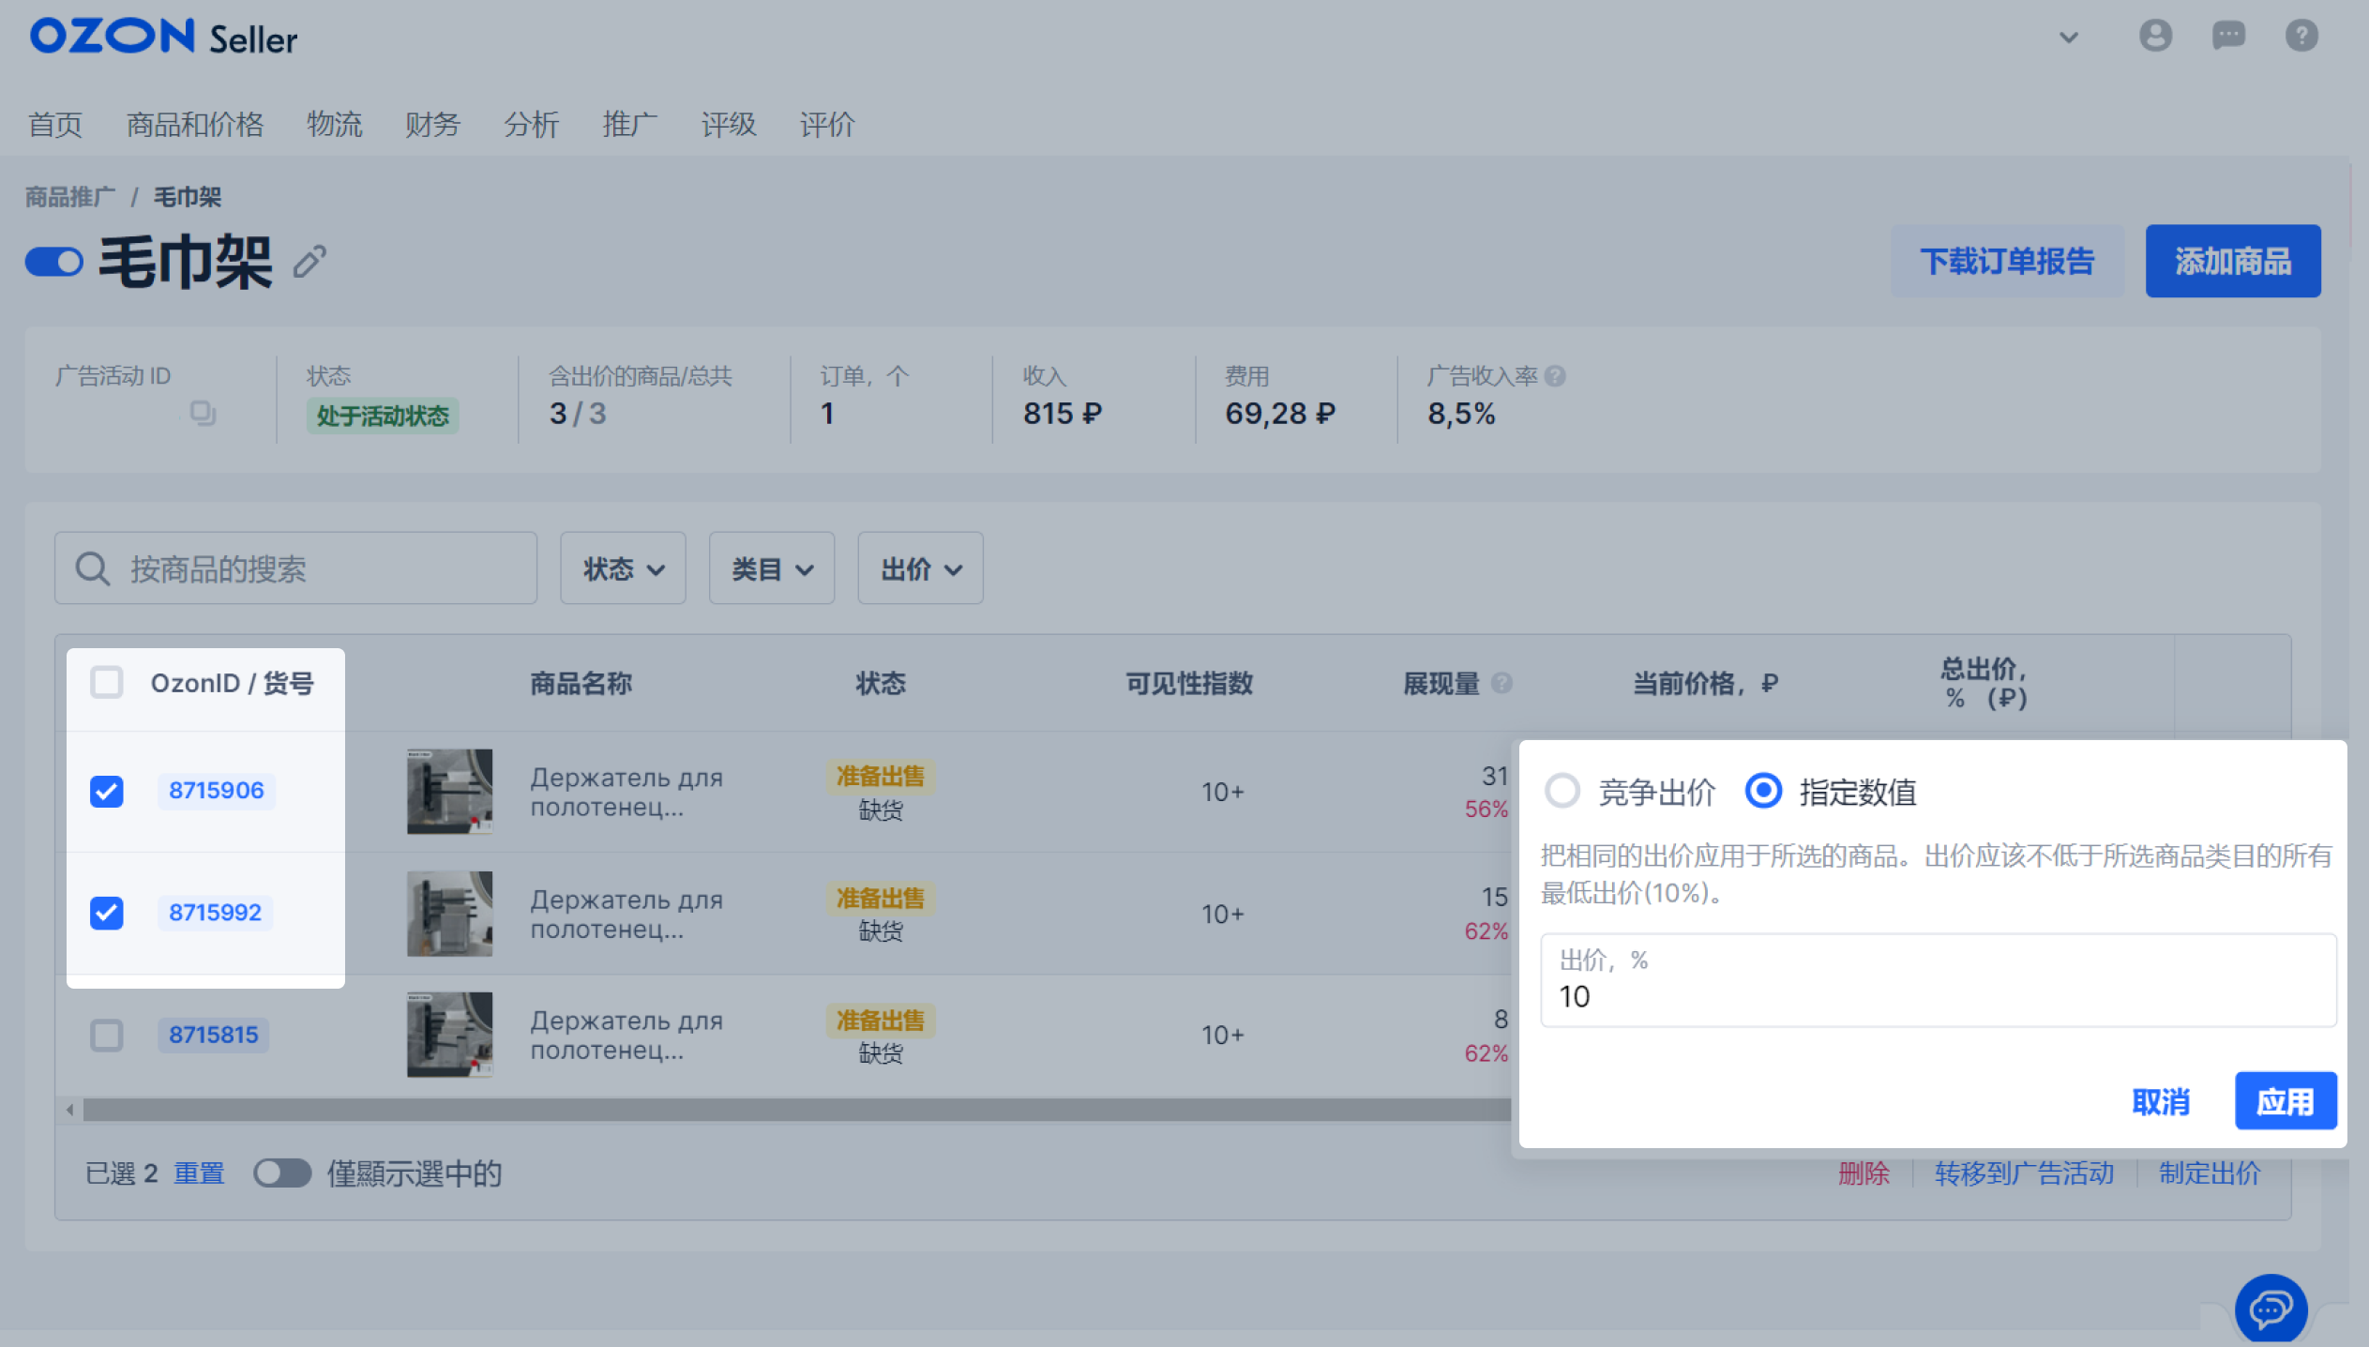The width and height of the screenshot is (2369, 1347).
Task: Expand the 状态 status filter dropdown
Action: (625, 569)
